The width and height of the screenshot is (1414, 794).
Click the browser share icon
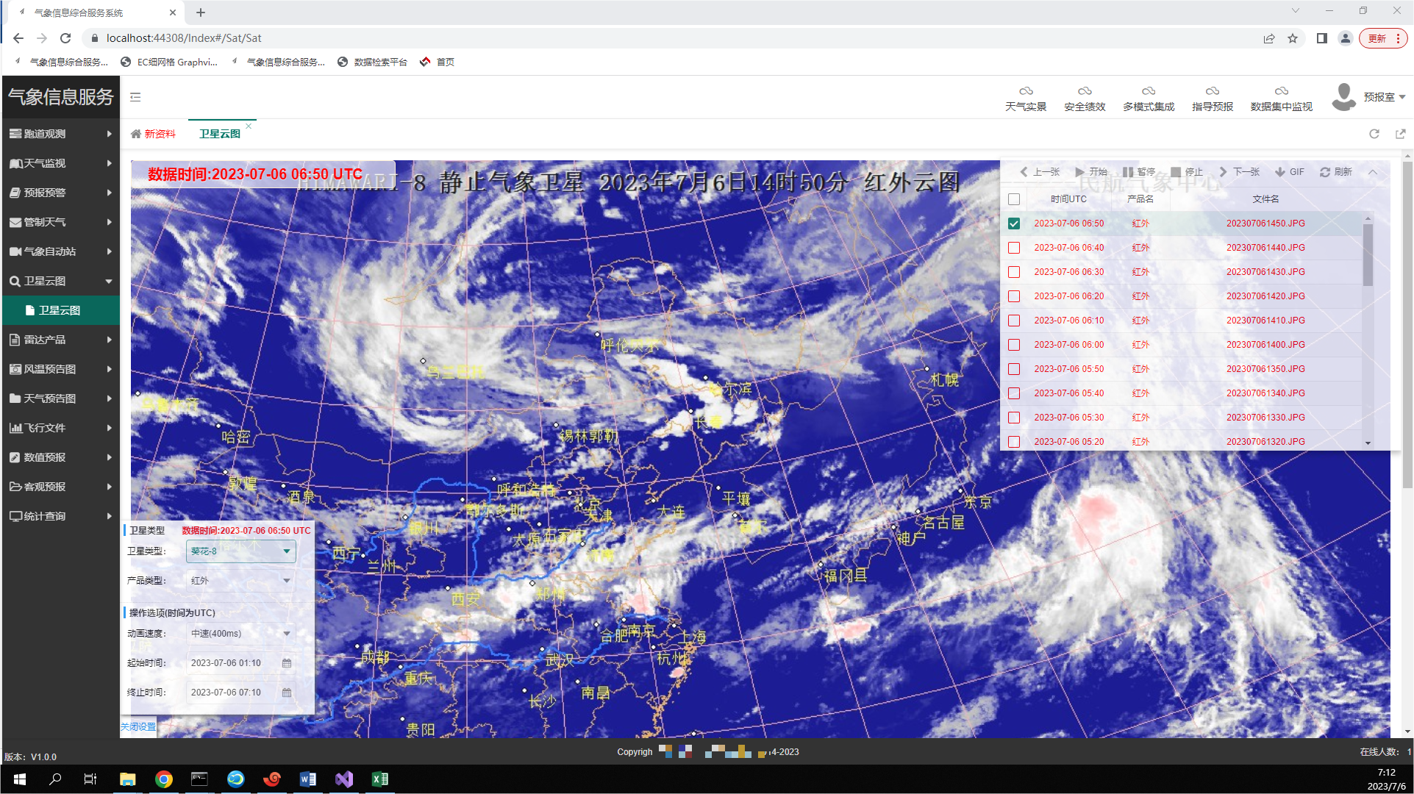tap(1269, 38)
